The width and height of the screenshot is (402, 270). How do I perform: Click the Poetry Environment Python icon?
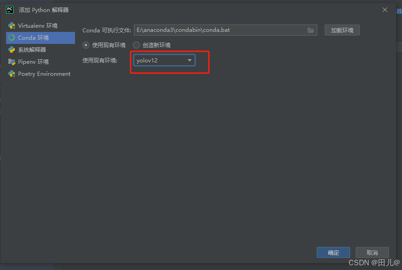(12, 74)
